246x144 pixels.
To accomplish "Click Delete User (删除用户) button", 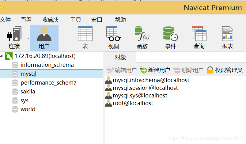I will point(188,70).
